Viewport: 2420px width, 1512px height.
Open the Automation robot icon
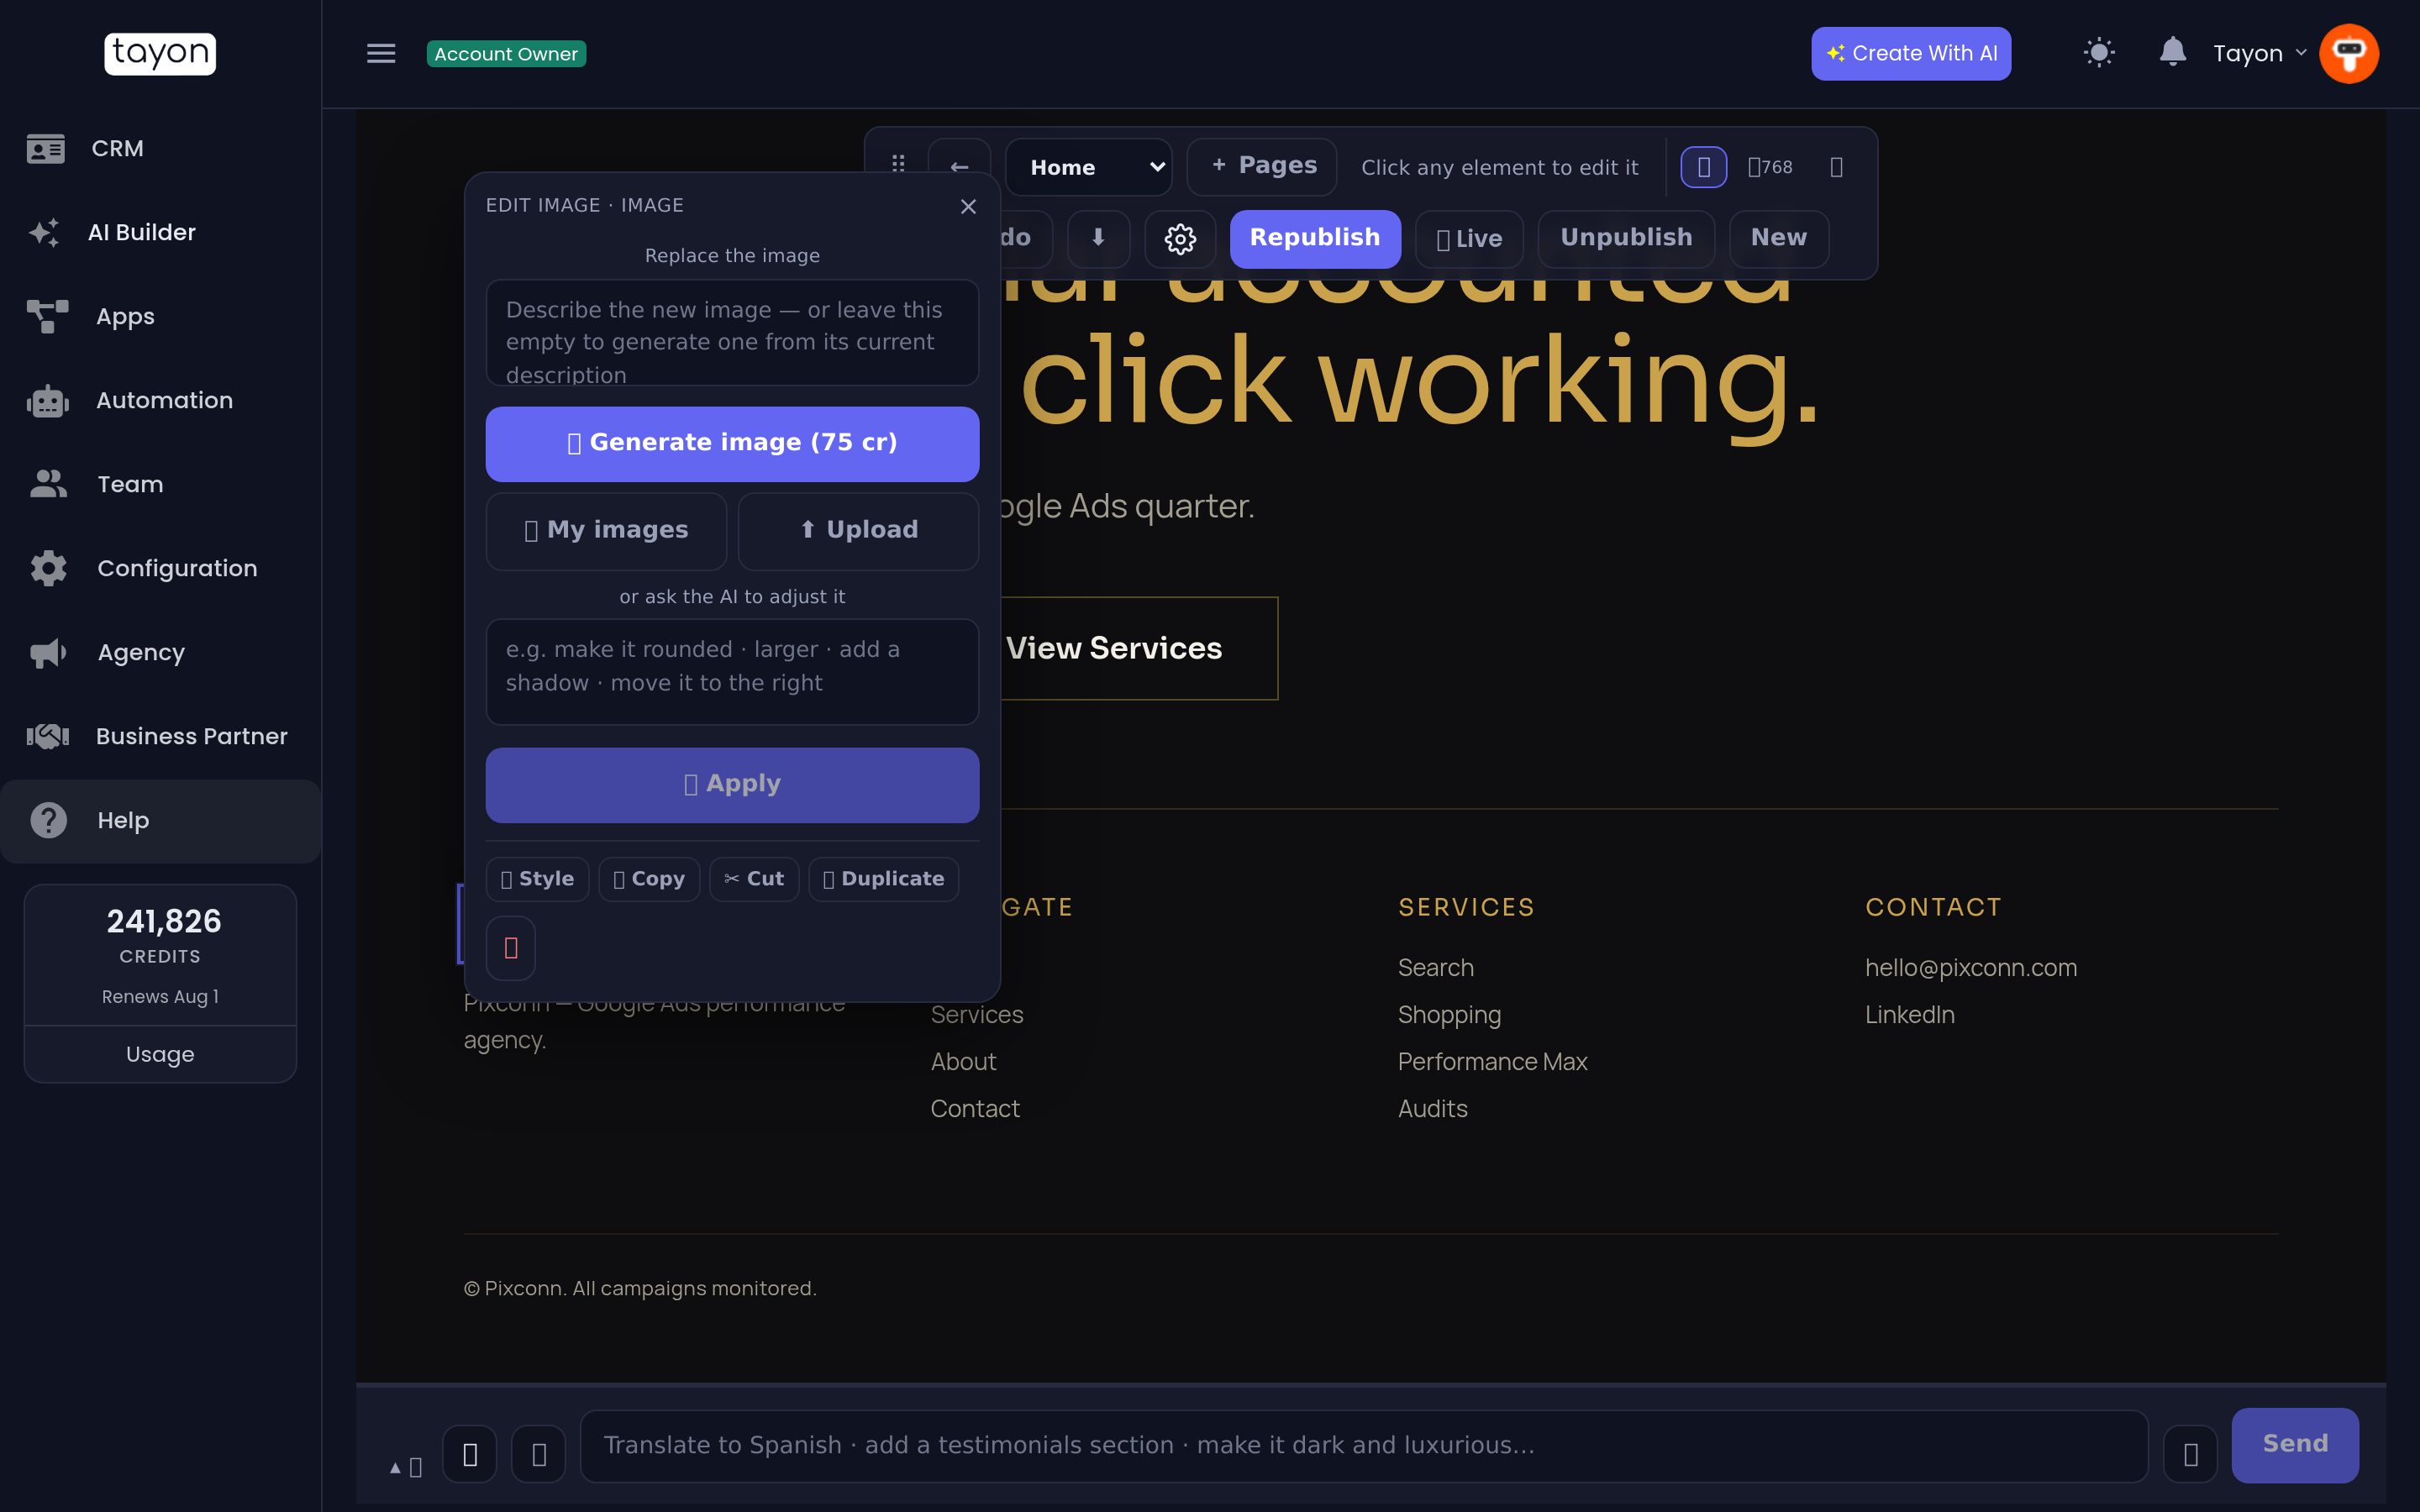[47, 400]
